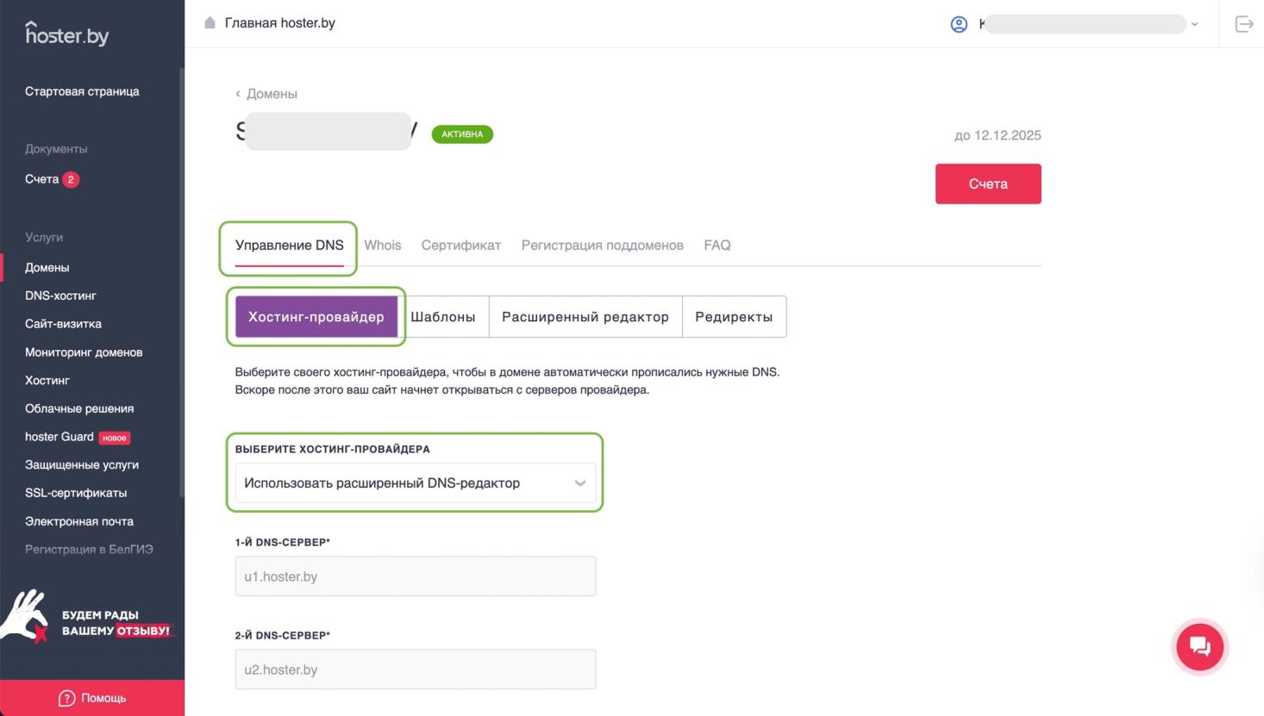Screen dimensions: 1264x716
Task: Open the Расширенный редактор sub-tab
Action: 585,317
